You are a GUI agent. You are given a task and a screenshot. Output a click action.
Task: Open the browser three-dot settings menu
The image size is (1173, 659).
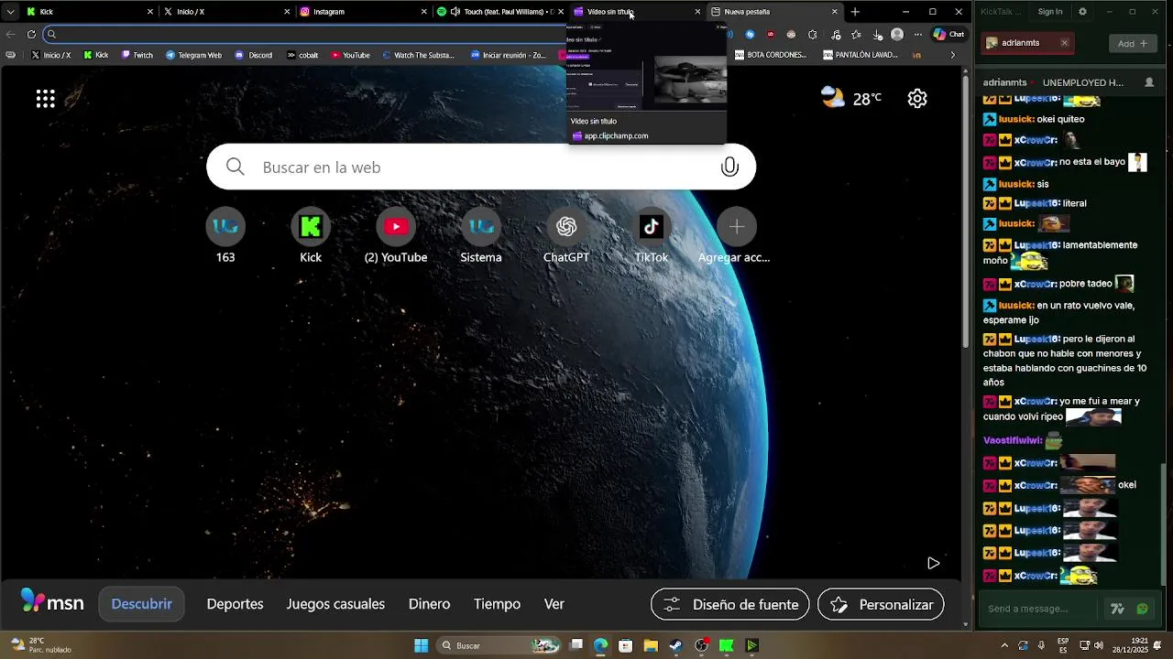[918, 34]
